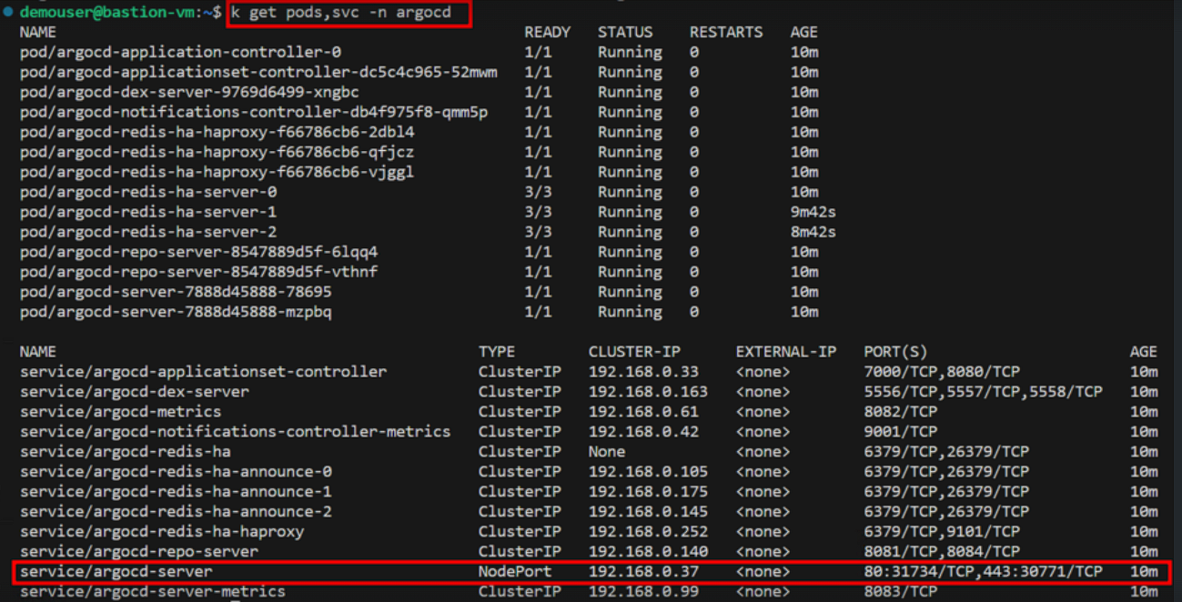Click cluster IP 192.168.0.105

click(648, 471)
